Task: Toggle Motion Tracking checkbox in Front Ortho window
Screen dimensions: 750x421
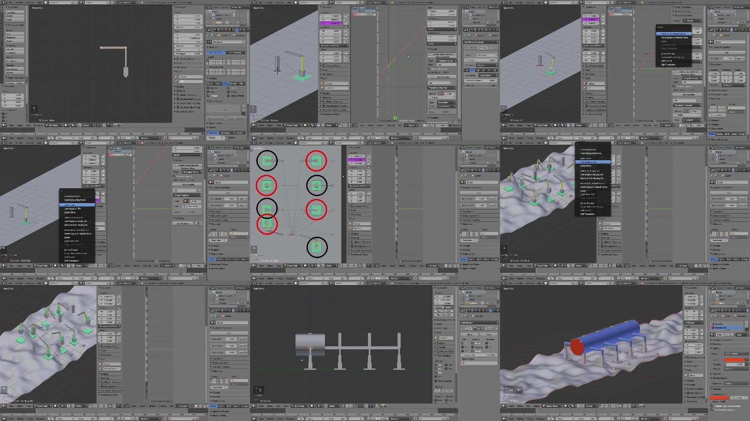Action: coord(178,95)
